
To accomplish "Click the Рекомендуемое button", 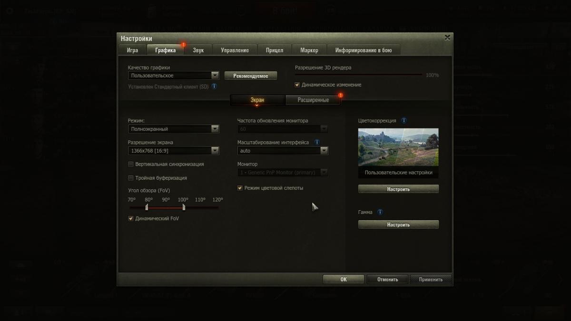I will point(251,76).
